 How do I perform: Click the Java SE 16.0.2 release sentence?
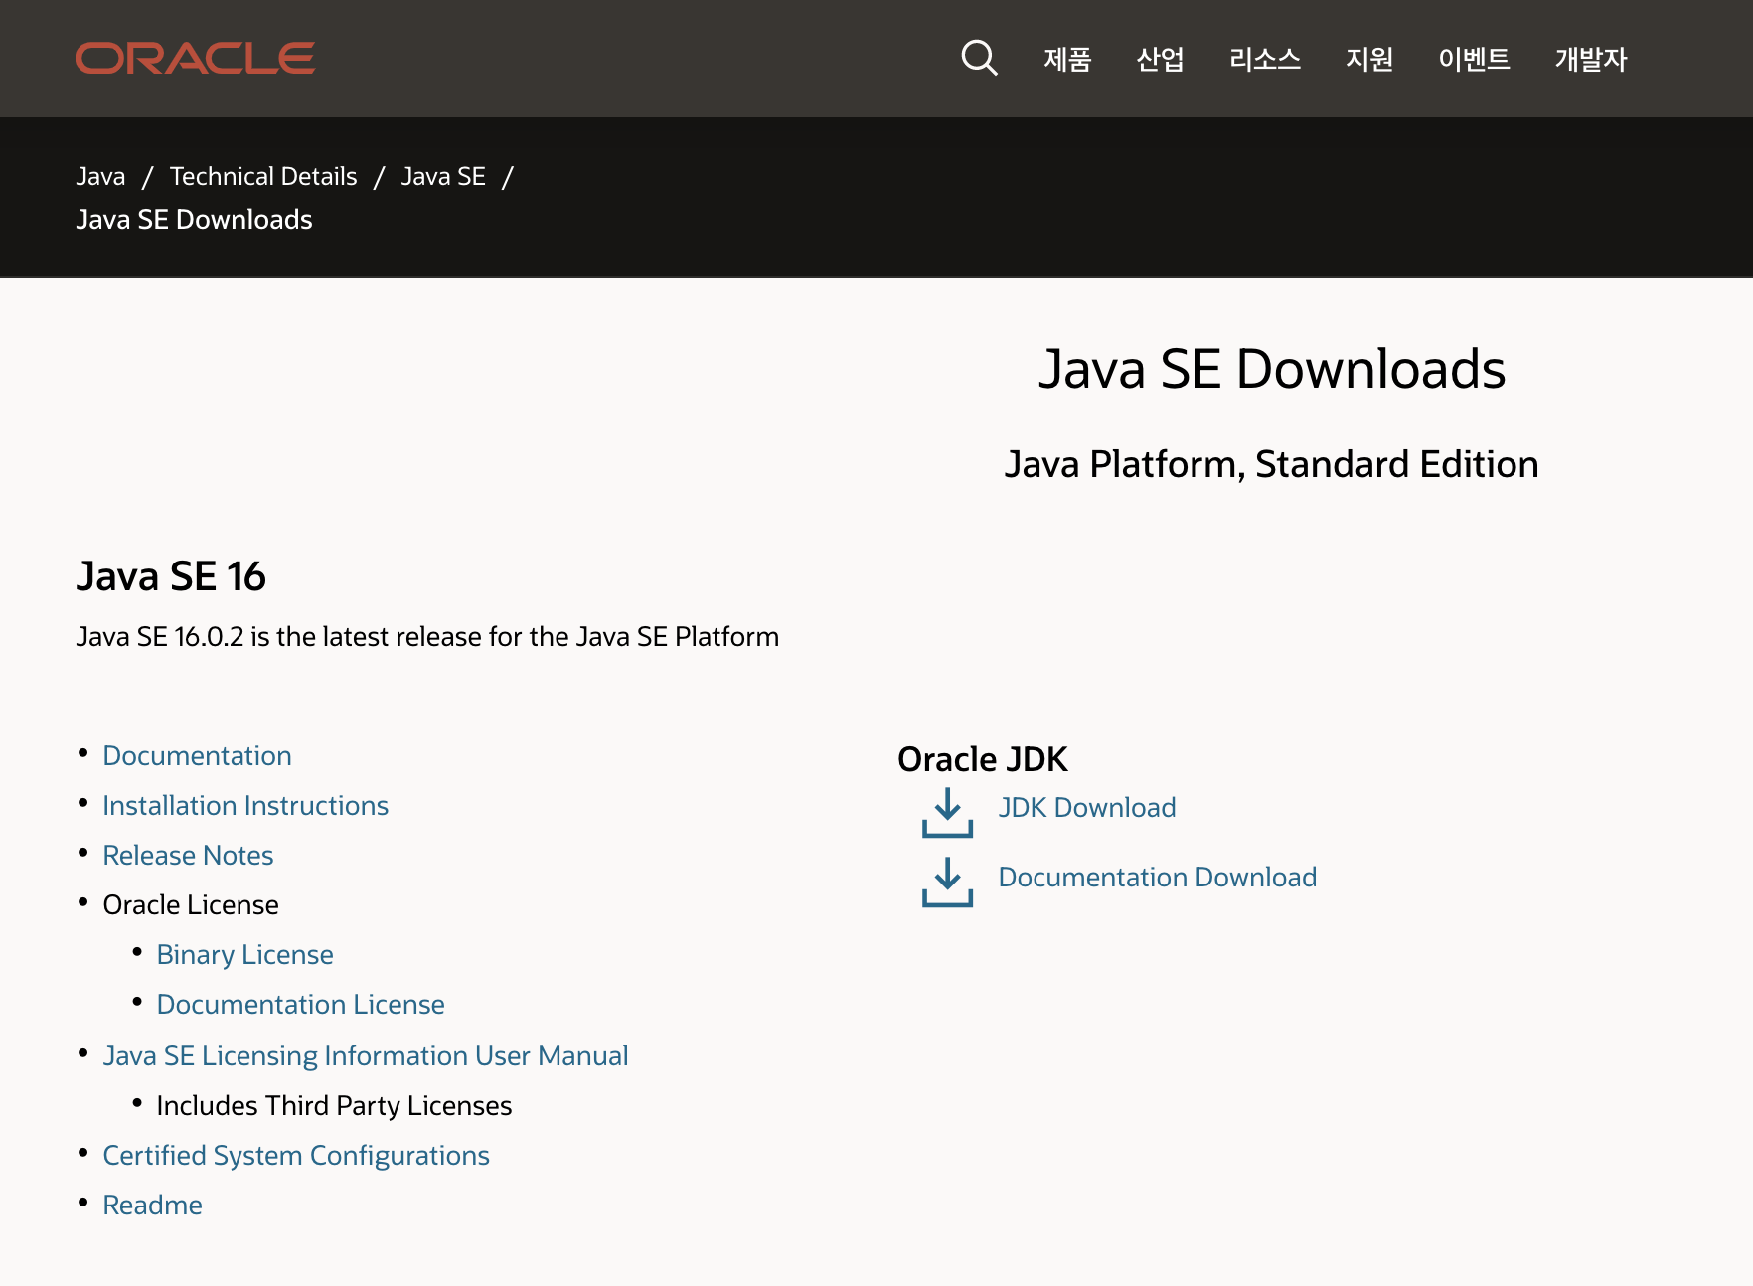427,636
